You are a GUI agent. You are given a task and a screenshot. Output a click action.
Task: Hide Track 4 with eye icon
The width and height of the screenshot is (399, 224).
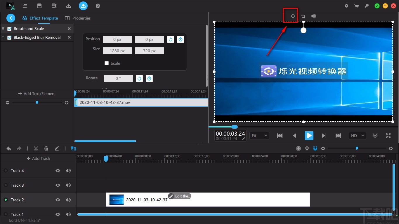point(58,171)
